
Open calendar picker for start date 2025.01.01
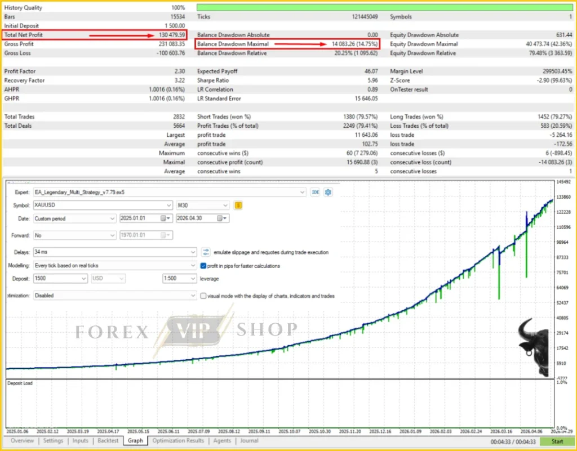(x=166, y=218)
